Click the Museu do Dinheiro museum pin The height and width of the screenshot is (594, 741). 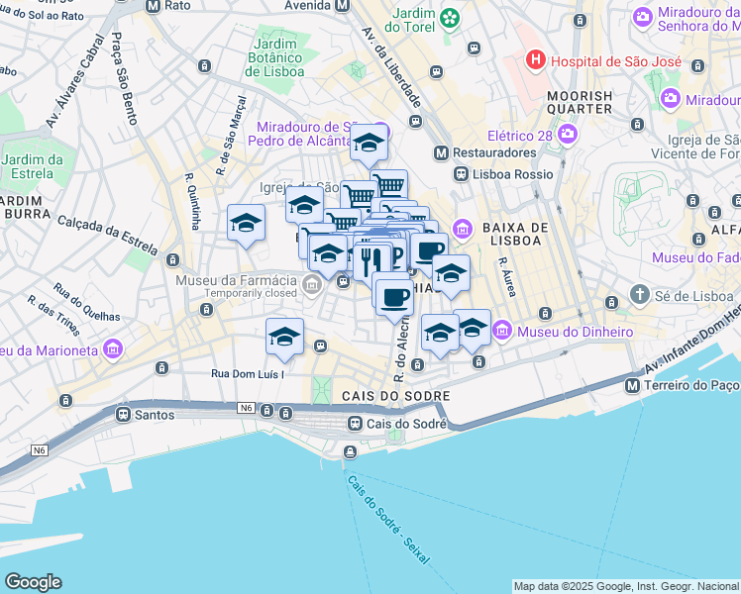[x=502, y=331]
